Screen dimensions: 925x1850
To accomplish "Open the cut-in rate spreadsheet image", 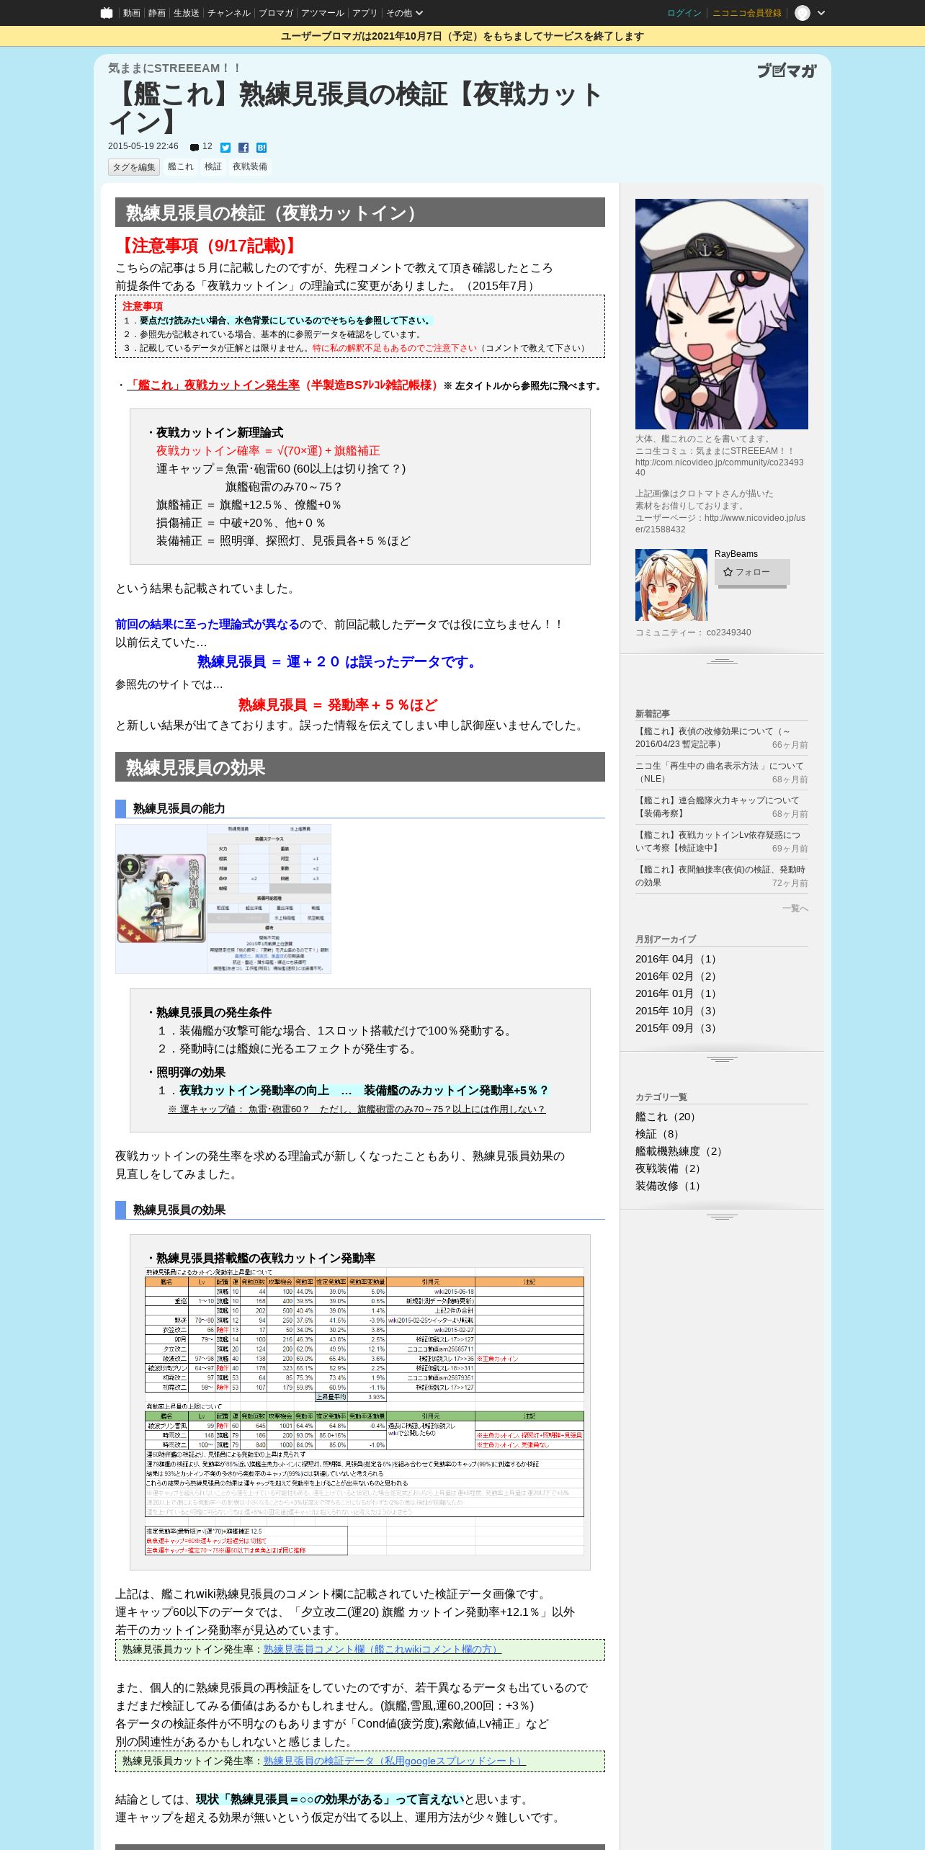I will point(364,1411).
